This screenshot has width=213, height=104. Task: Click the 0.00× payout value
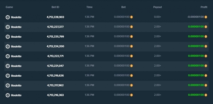(158, 17)
